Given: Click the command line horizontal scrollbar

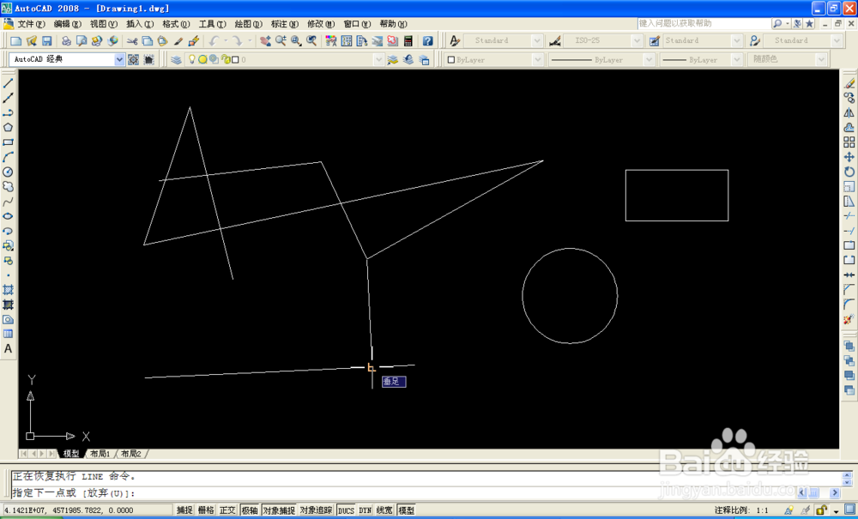Looking at the screenshot, I should pyautogui.click(x=819, y=492).
